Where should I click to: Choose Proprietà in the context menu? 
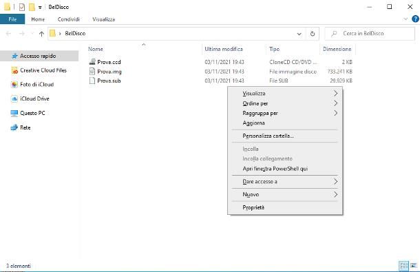click(285, 207)
